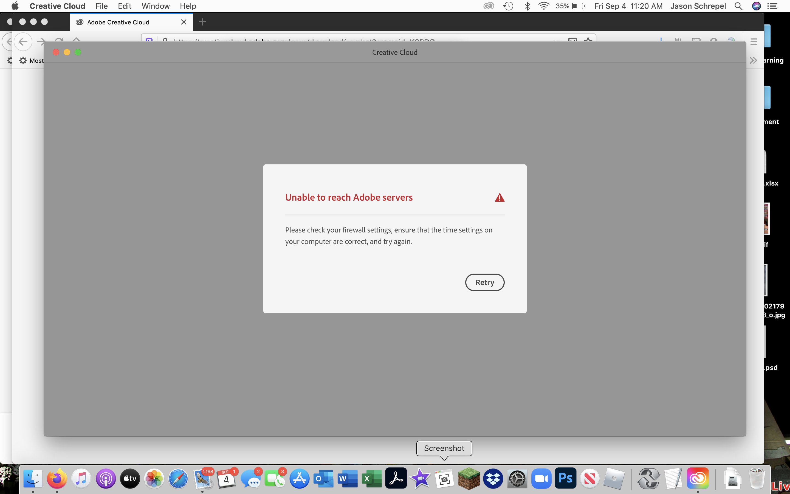
Task: Launch Adobe Acrobat from the dock
Action: [x=396, y=479]
